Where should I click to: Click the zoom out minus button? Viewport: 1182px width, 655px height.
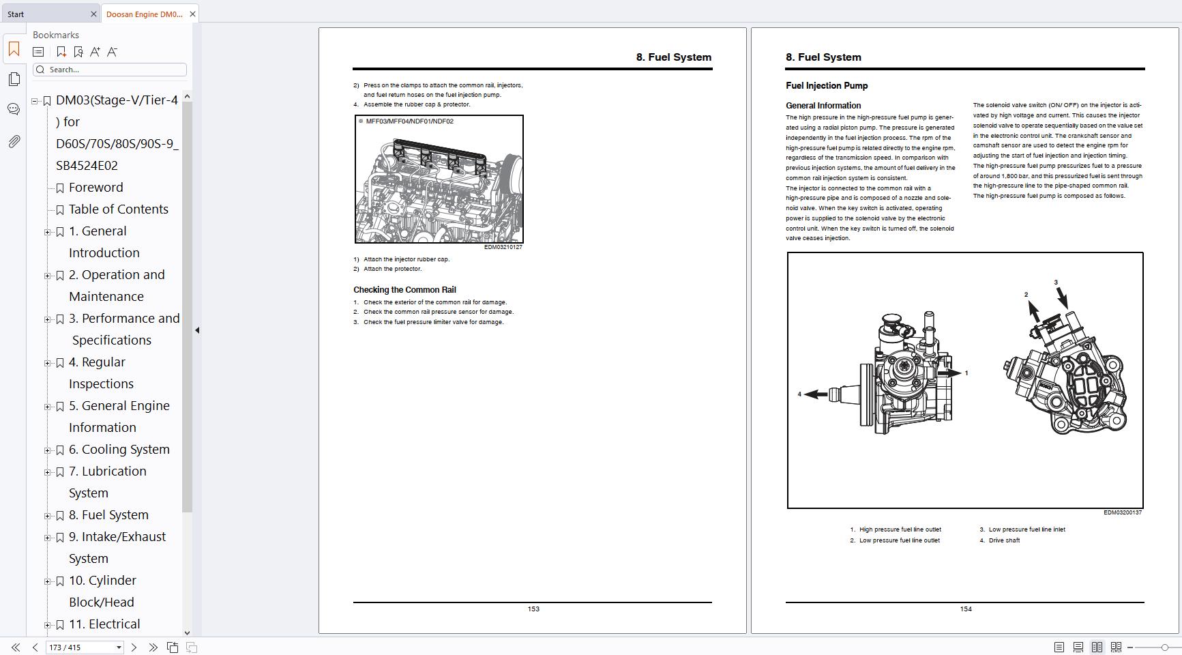(1130, 647)
